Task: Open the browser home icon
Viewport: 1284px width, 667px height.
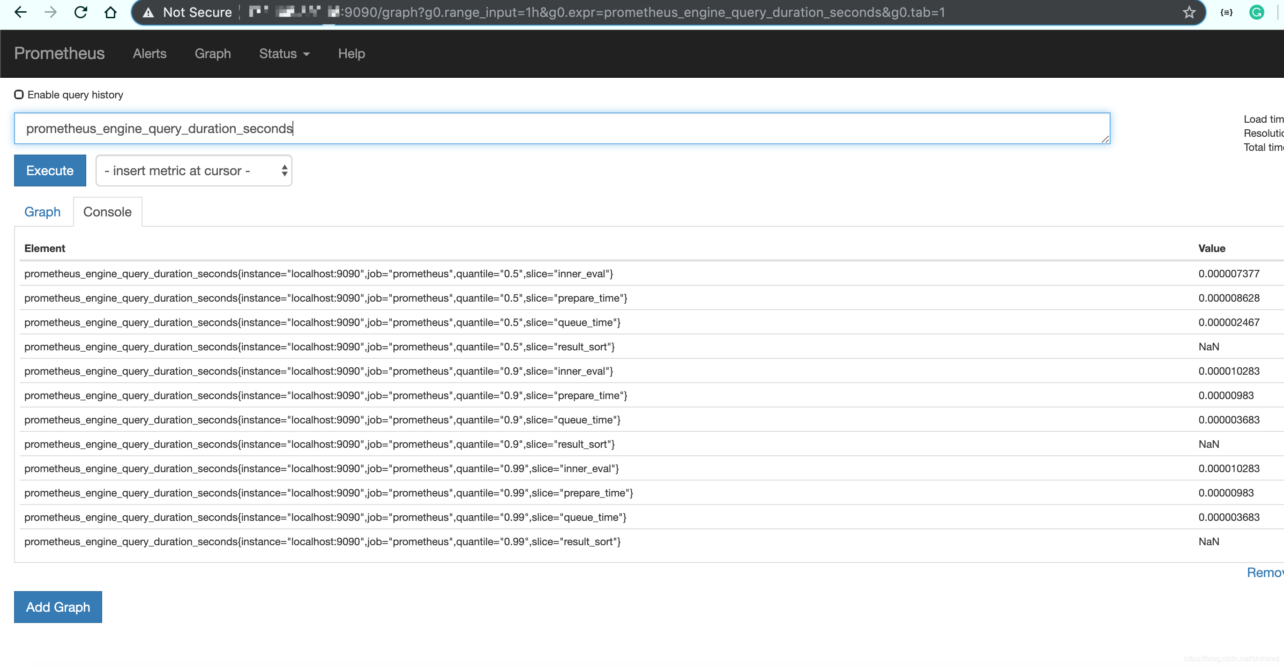Action: [x=111, y=12]
